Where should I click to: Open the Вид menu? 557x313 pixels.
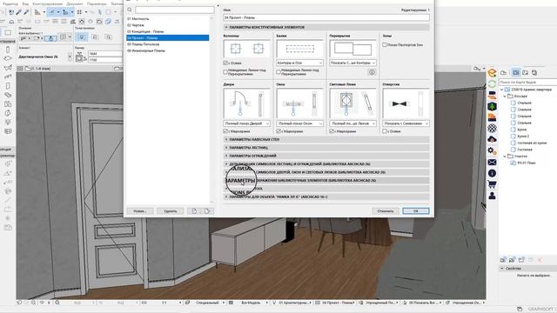25,3
